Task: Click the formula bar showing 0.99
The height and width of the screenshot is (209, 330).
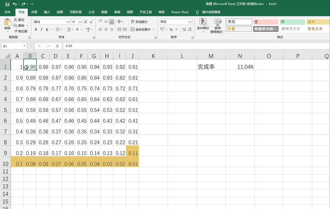Action: coord(196,46)
